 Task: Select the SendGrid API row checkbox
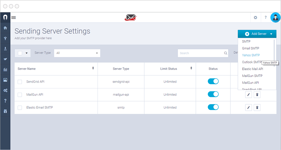20,82
